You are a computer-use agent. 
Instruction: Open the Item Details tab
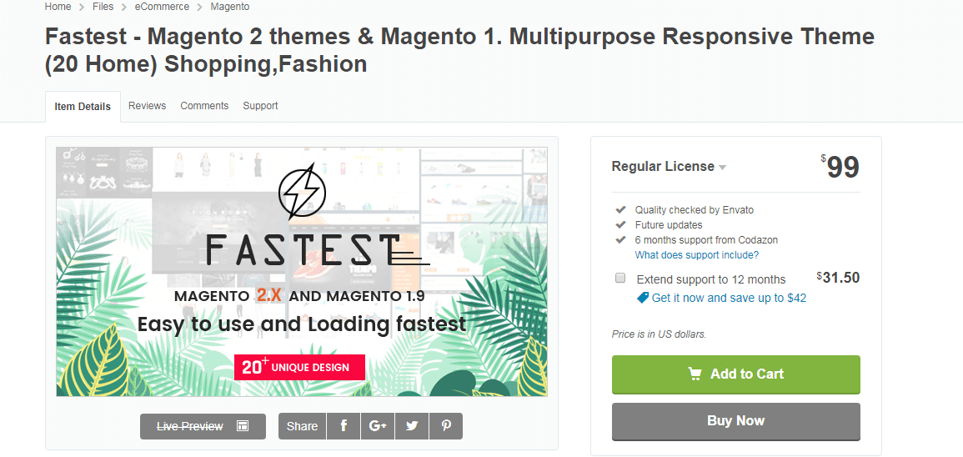pyautogui.click(x=83, y=107)
